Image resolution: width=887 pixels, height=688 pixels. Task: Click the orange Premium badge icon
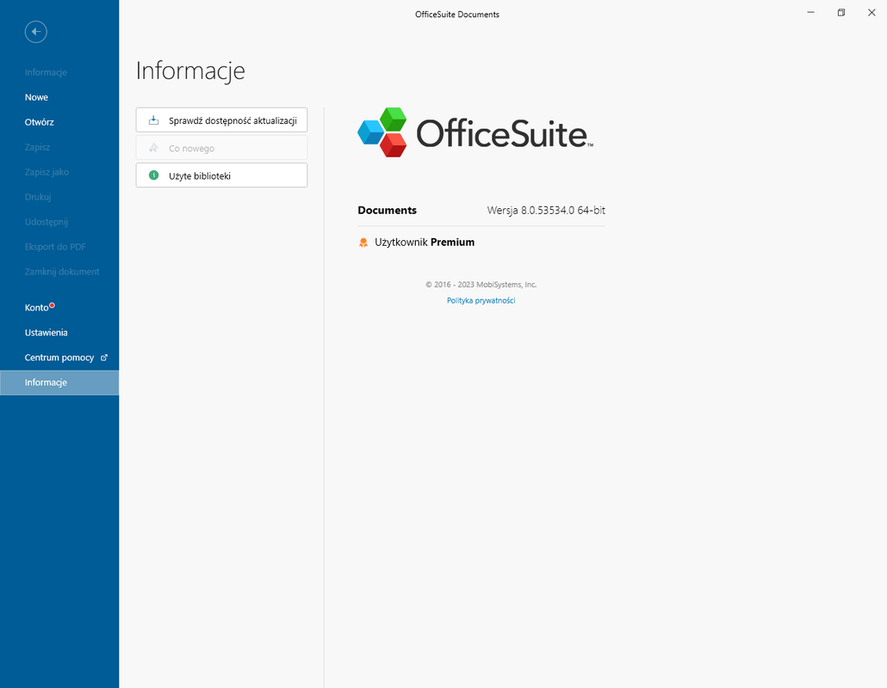363,243
